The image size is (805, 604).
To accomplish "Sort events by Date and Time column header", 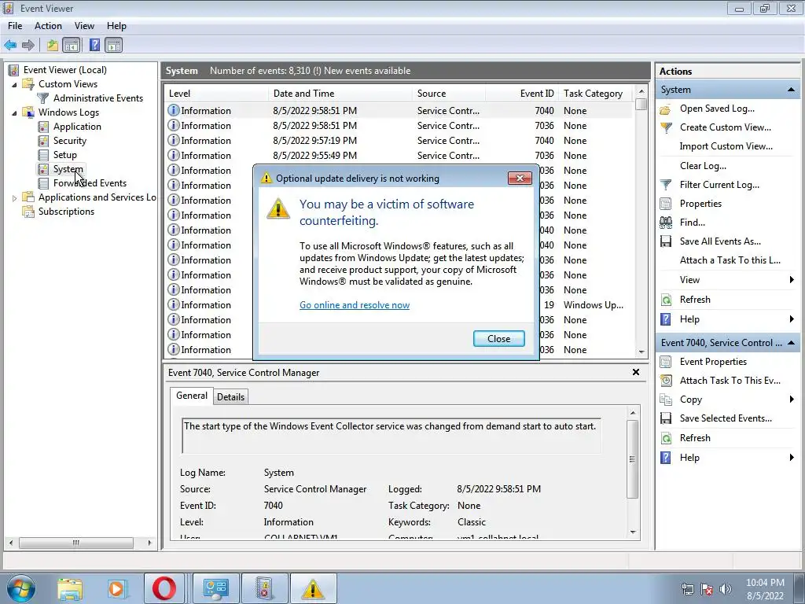I will (340, 94).
